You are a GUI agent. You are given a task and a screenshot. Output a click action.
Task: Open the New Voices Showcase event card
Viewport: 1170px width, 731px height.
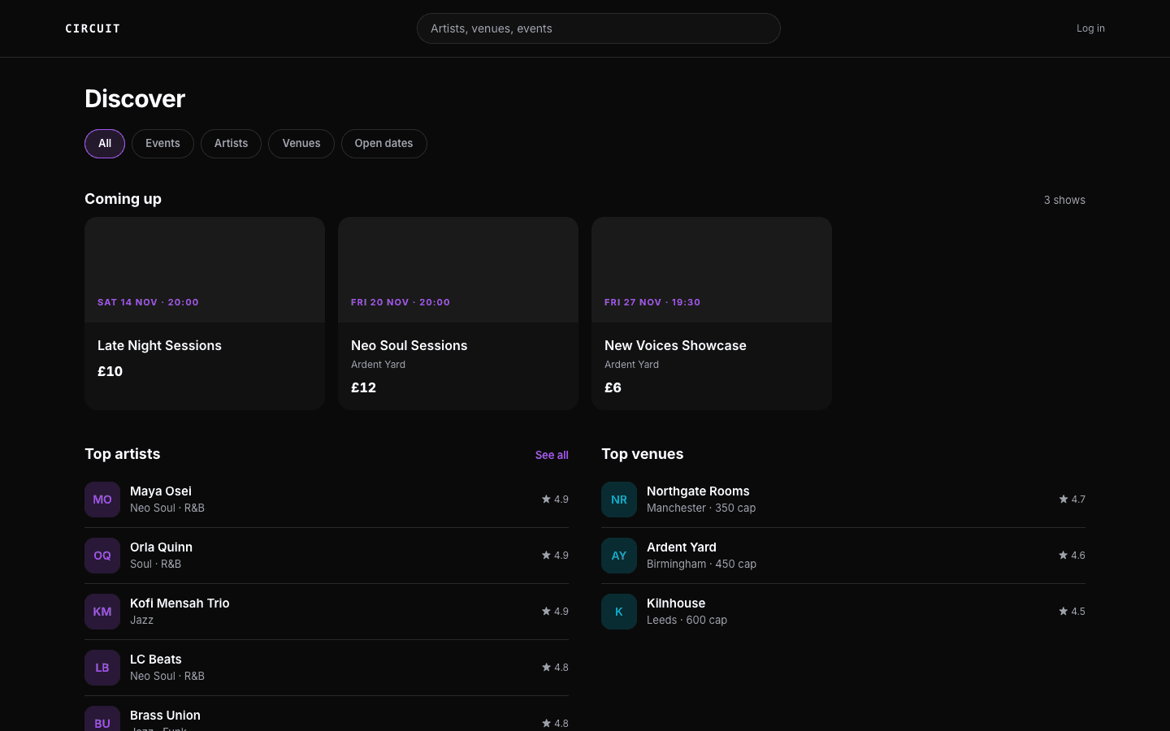pyautogui.click(x=712, y=314)
